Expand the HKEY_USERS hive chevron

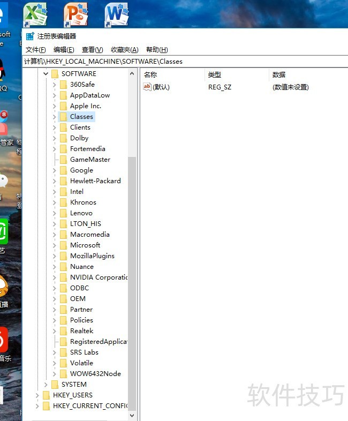37,395
